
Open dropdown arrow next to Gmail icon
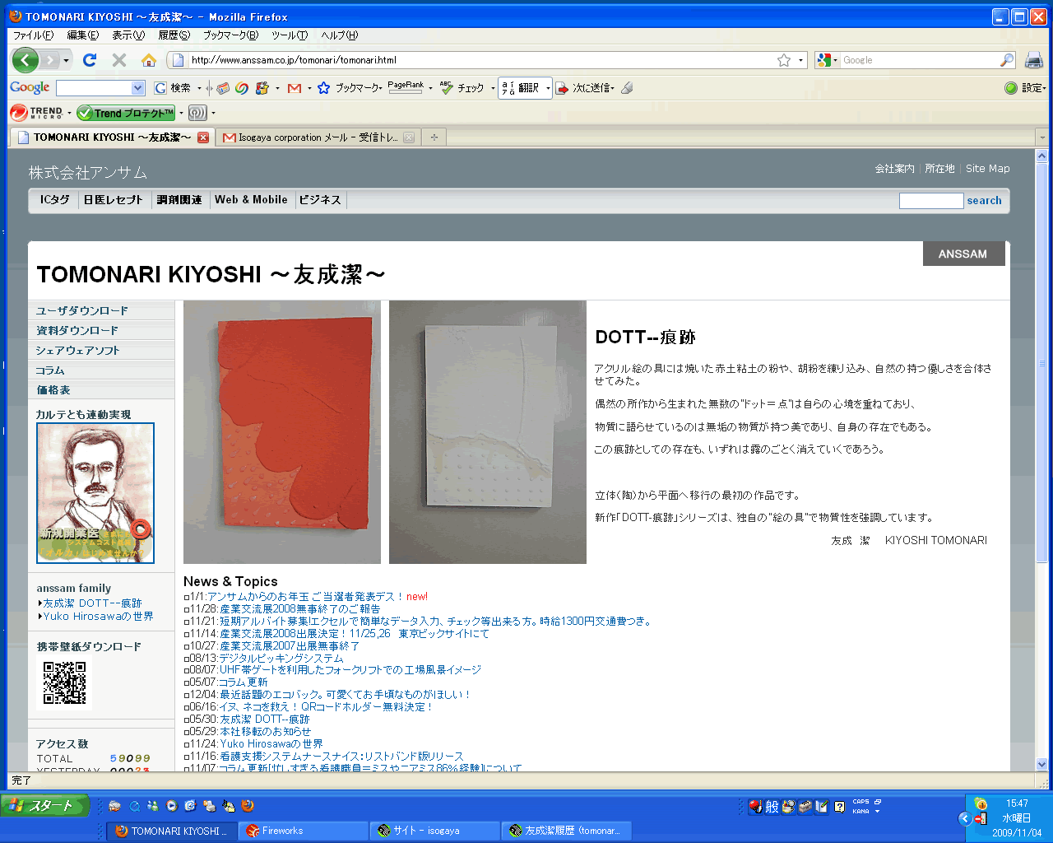(x=309, y=88)
